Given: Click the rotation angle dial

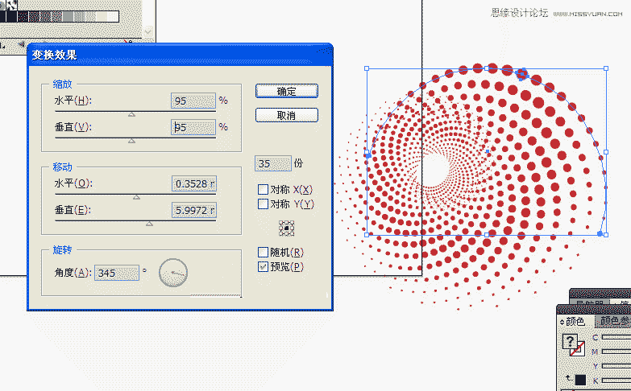Looking at the screenshot, I should (x=173, y=273).
